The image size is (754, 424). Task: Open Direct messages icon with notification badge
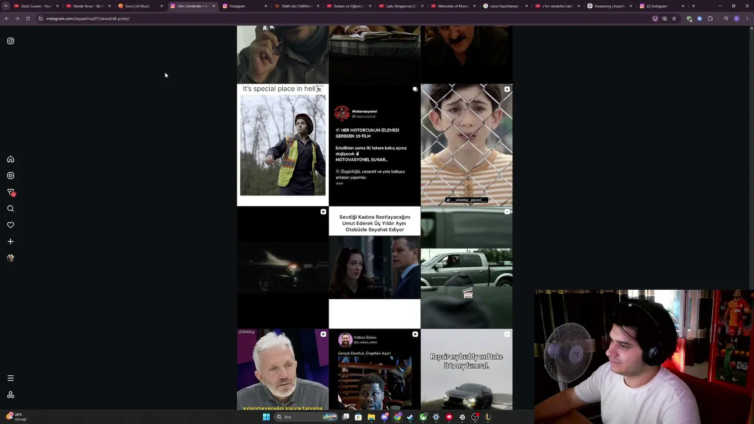point(11,192)
